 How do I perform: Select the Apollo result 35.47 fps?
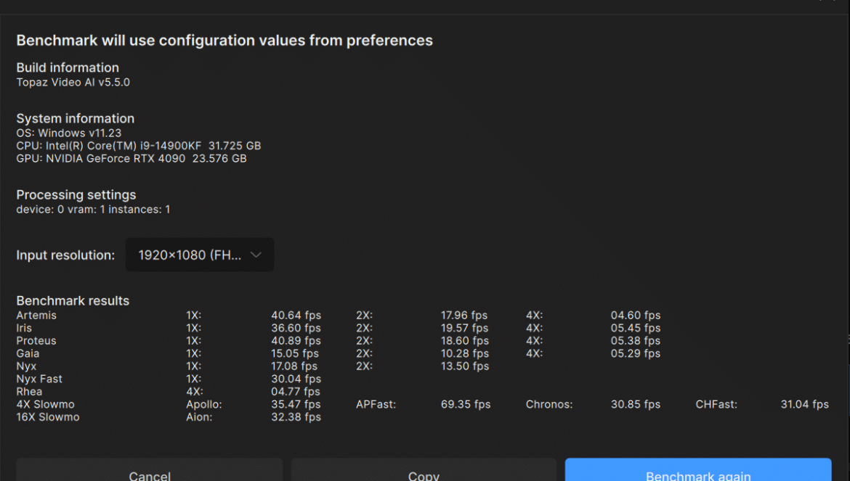tap(296, 405)
